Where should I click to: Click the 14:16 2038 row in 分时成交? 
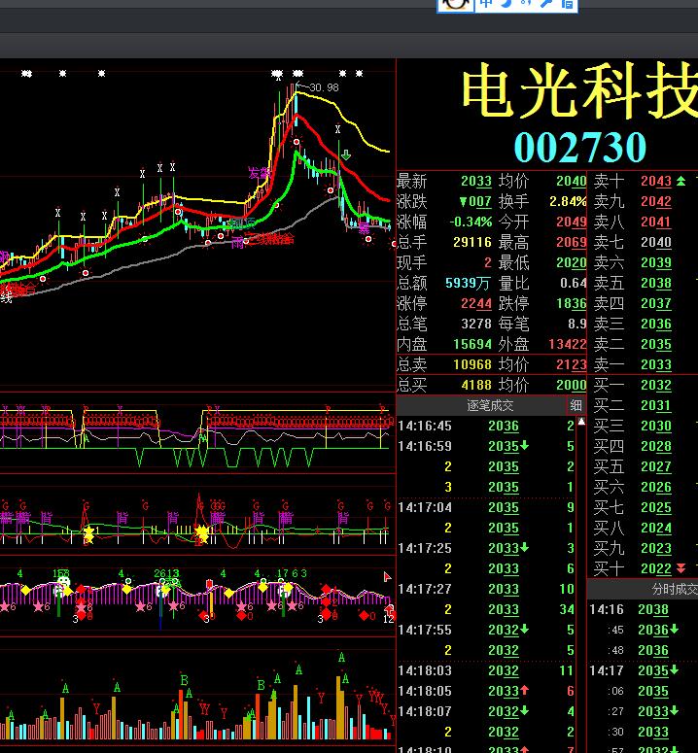644,609
